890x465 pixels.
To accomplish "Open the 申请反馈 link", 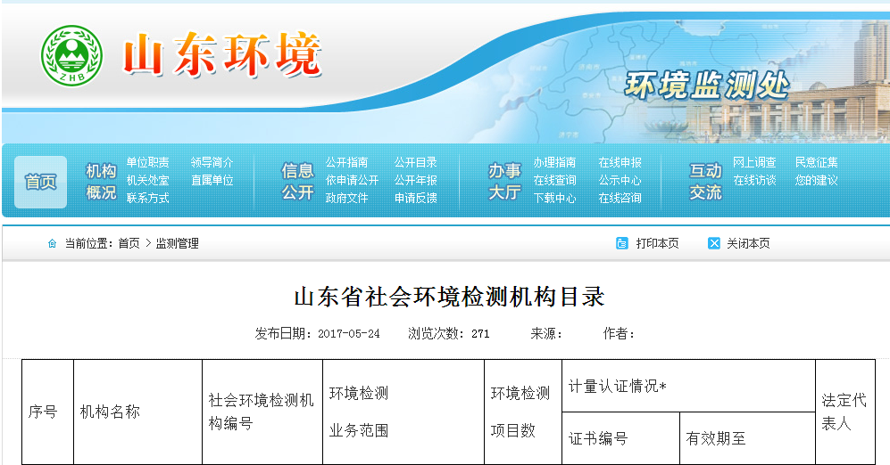I will point(415,199).
